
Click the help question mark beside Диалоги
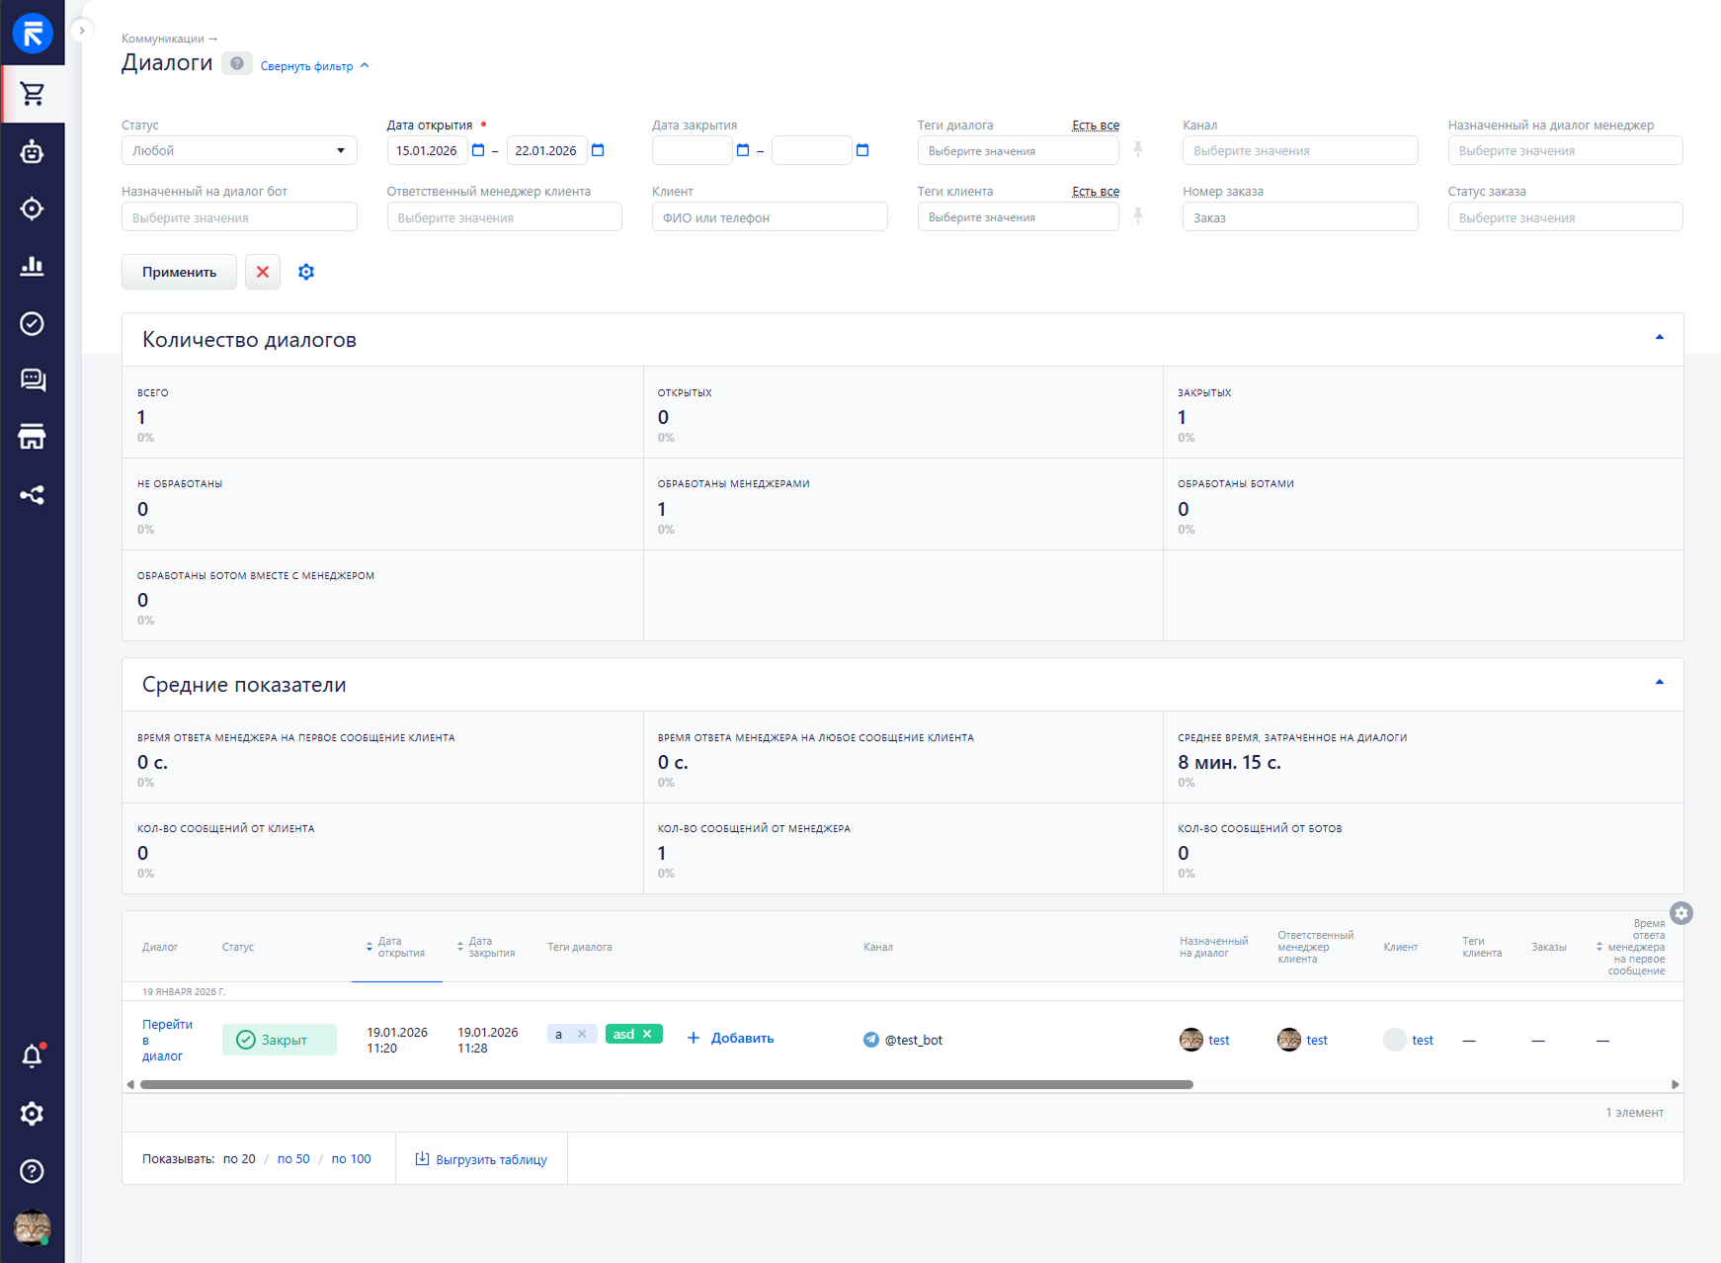click(237, 64)
